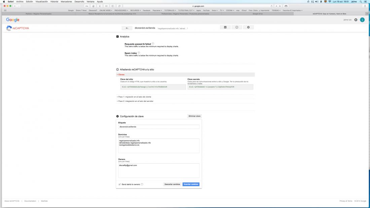Open the COCINA bookmarks dropdown
Image resolution: width=370 pixels, height=208 pixels.
click(x=230, y=10)
